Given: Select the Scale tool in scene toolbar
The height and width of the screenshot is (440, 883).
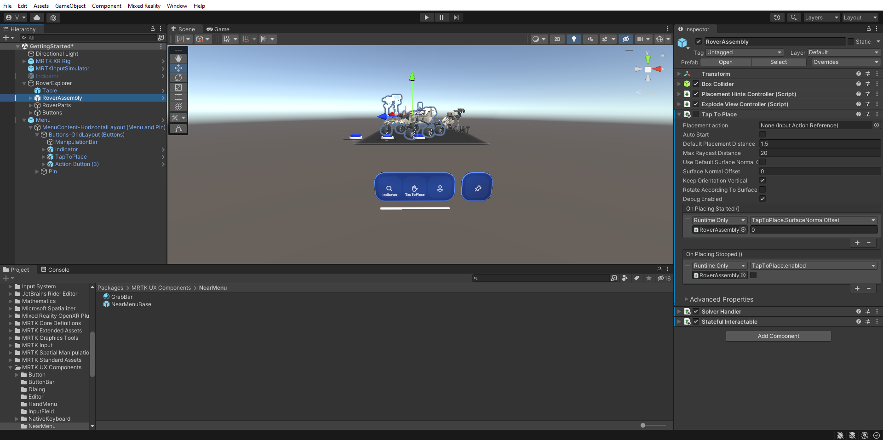Looking at the screenshot, I should point(178,87).
